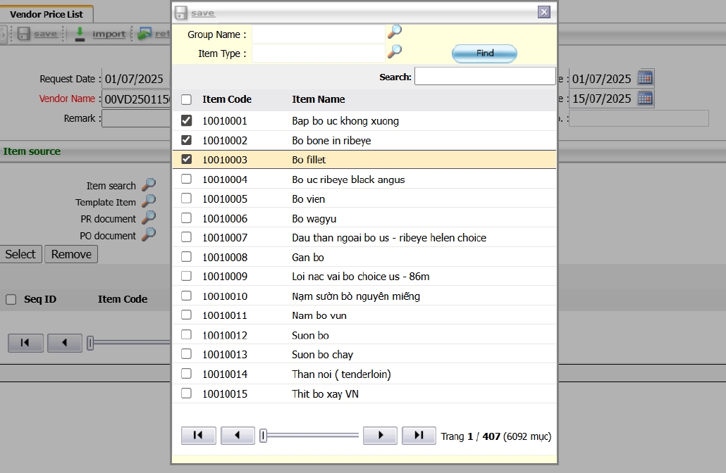
Task: Click the popup page slider handle
Action: pos(263,436)
